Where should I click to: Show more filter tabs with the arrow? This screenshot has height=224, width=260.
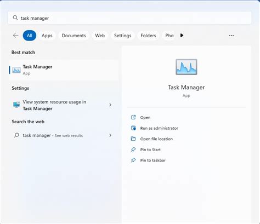pyautogui.click(x=182, y=36)
